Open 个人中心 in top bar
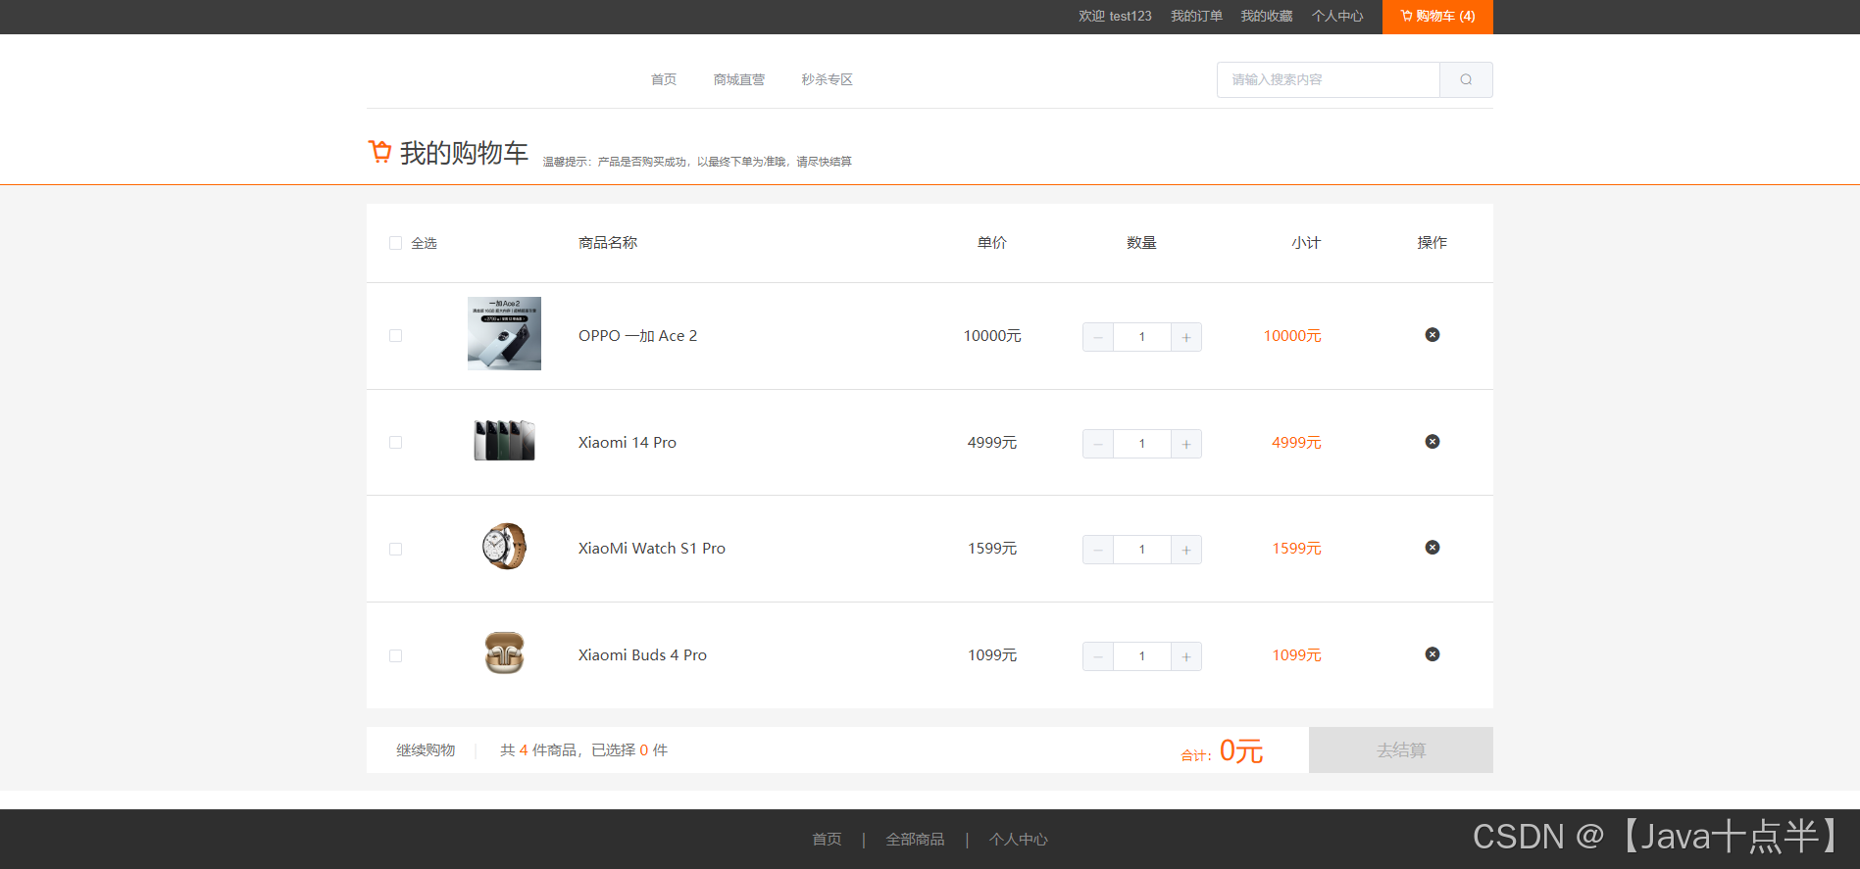Image resolution: width=1860 pixels, height=869 pixels. click(1337, 16)
